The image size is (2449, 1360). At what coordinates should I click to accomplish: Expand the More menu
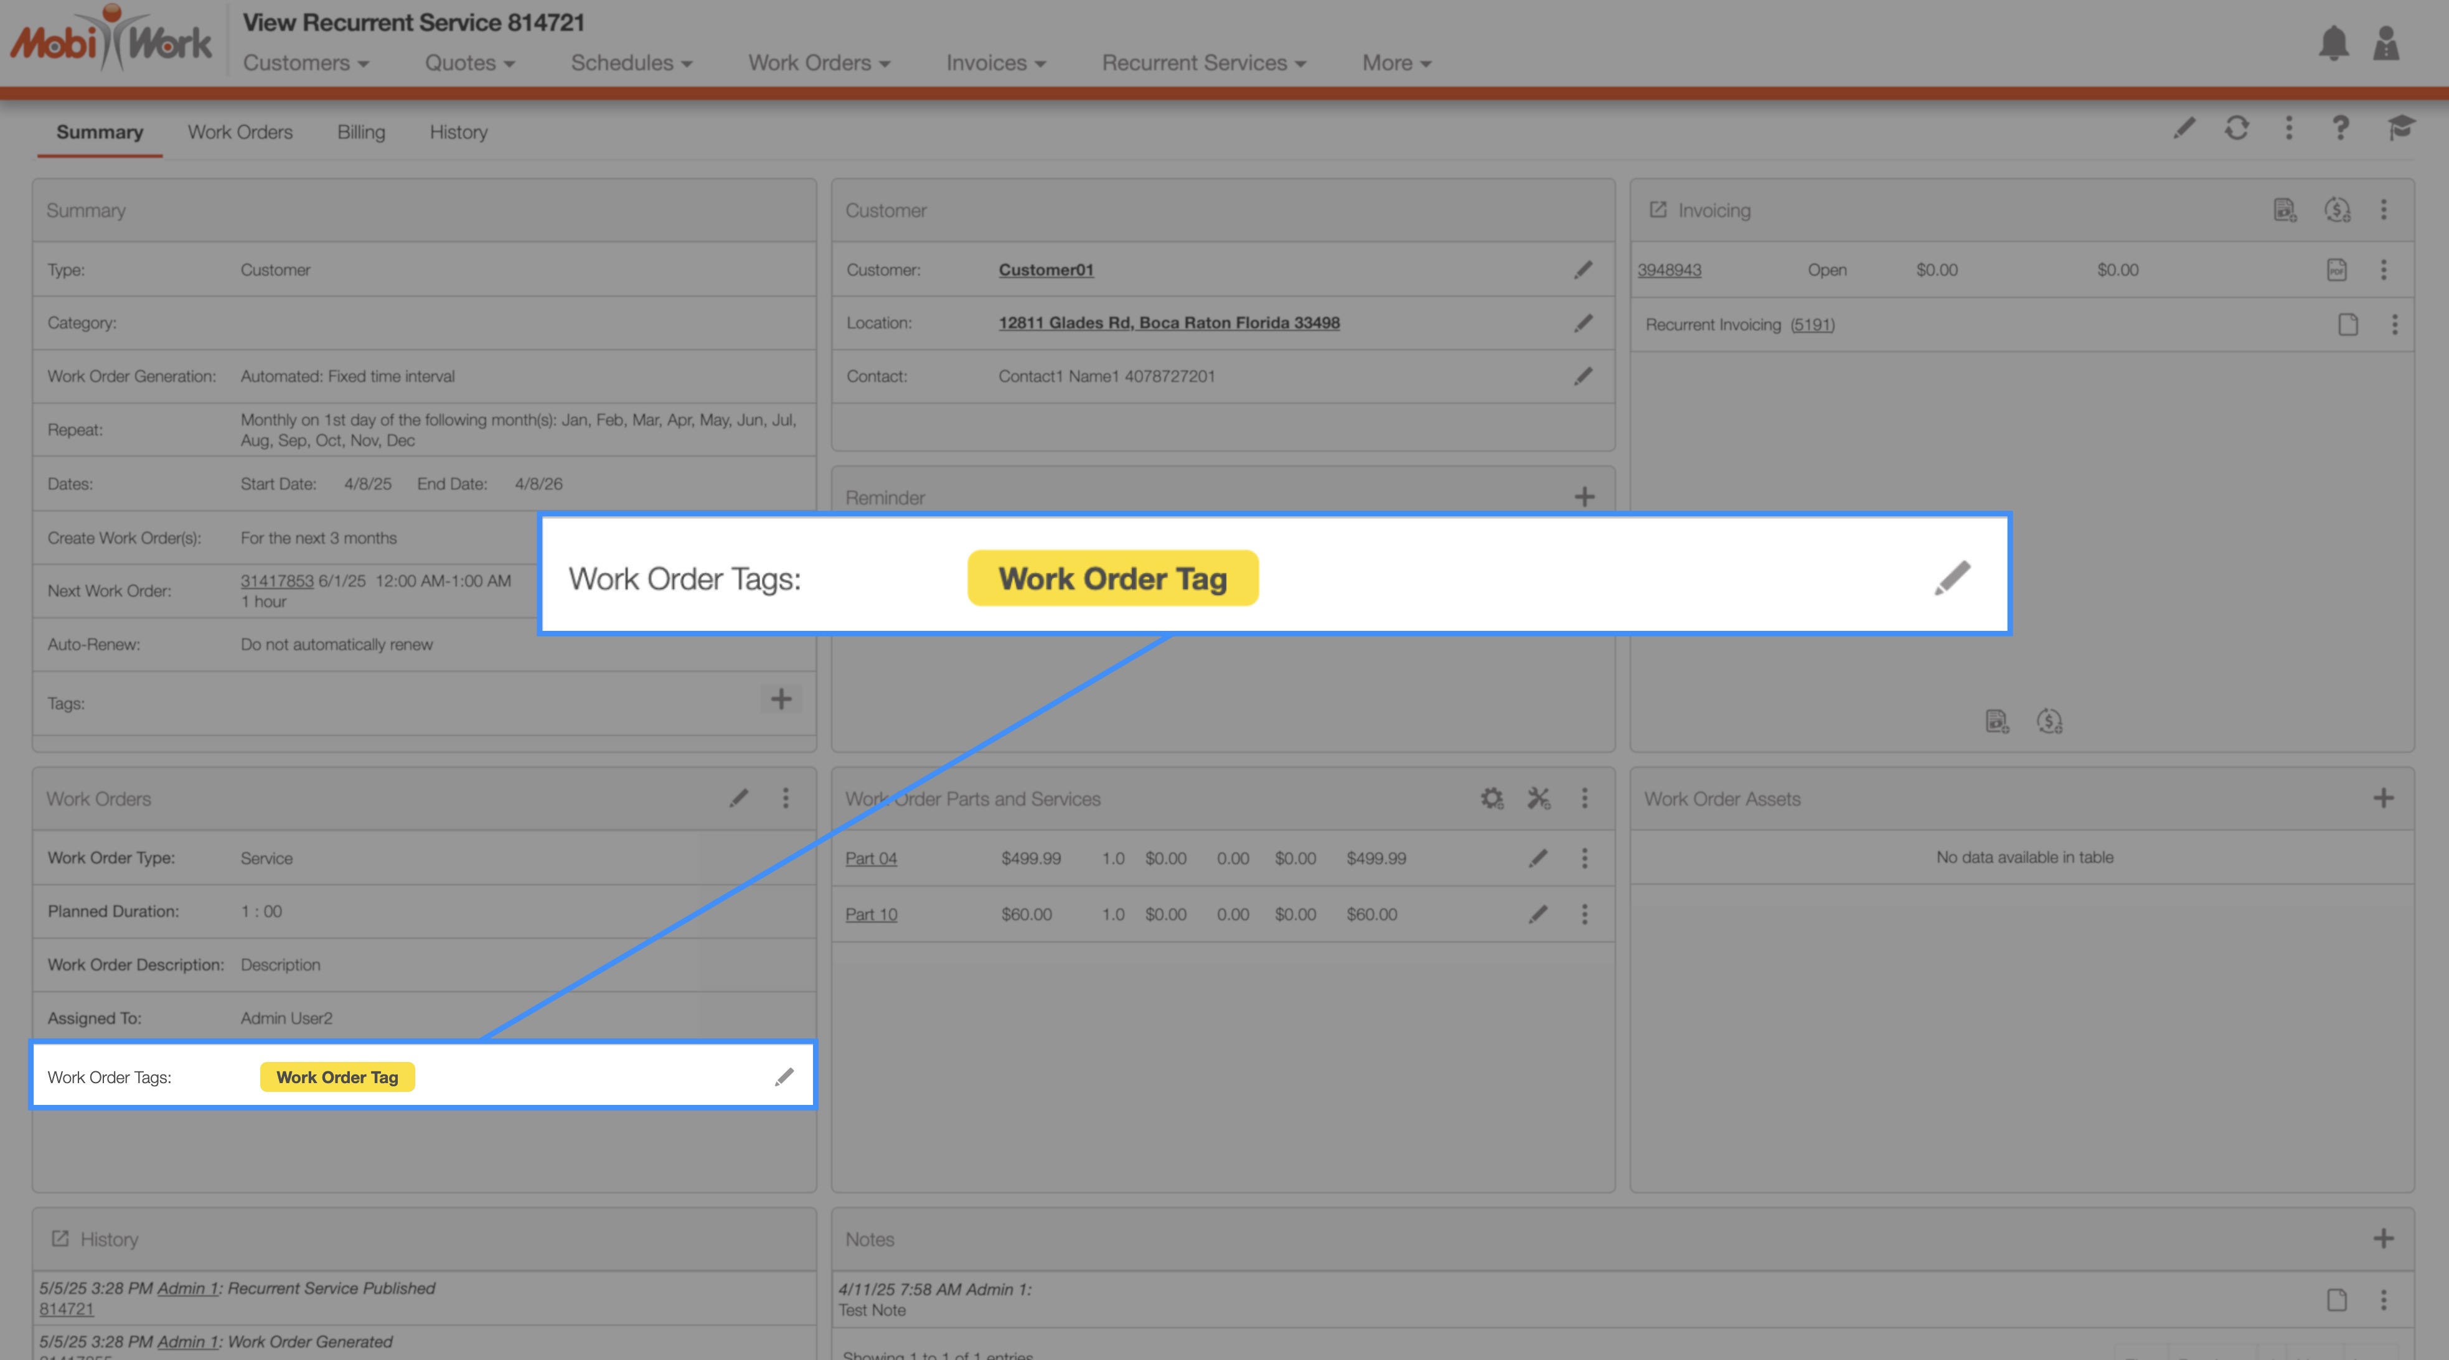[1396, 63]
